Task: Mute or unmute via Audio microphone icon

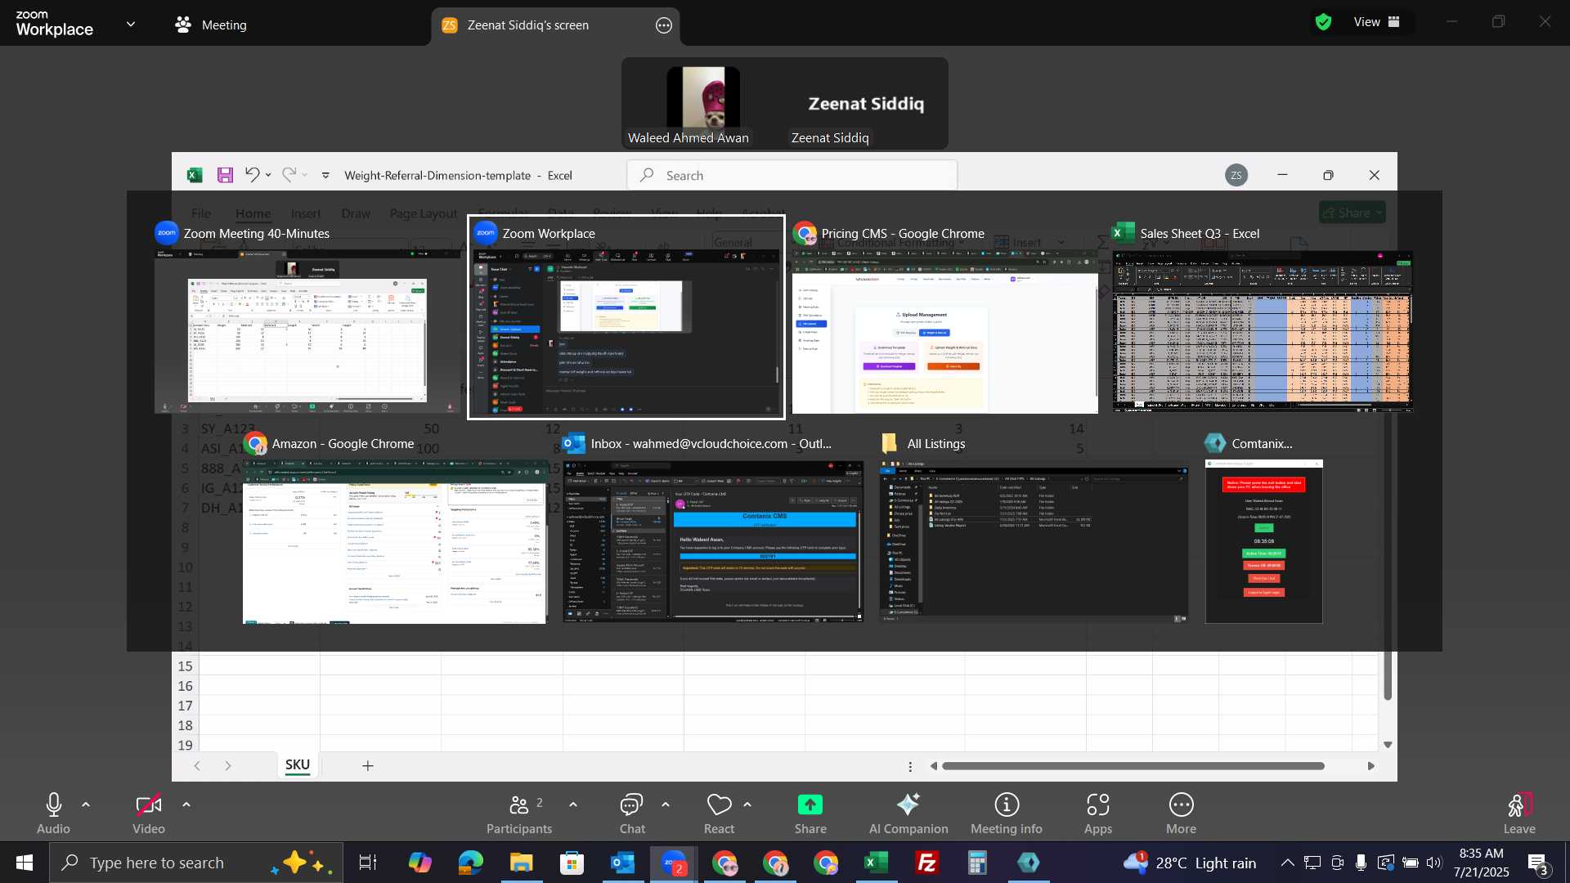Action: pos(53,805)
